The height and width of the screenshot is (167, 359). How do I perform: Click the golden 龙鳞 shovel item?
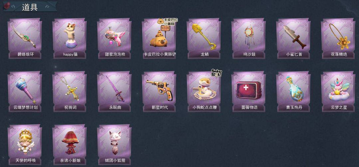(x=204, y=39)
